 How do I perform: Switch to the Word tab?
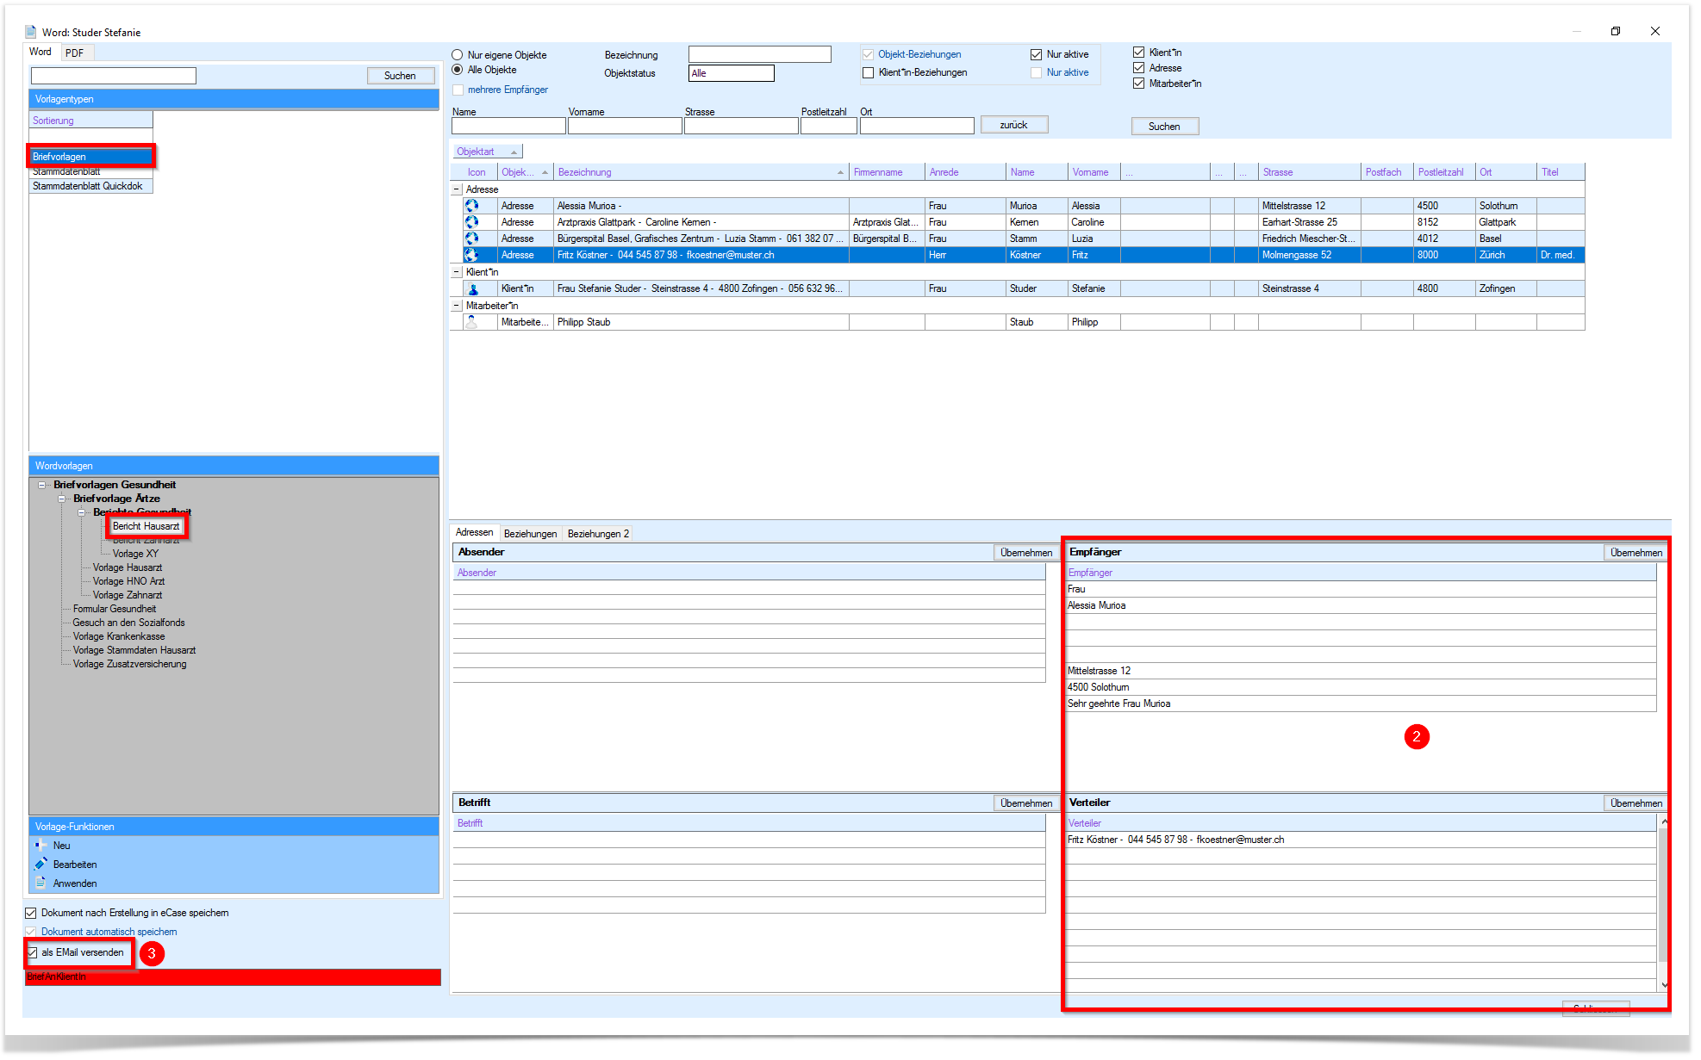[x=40, y=52]
